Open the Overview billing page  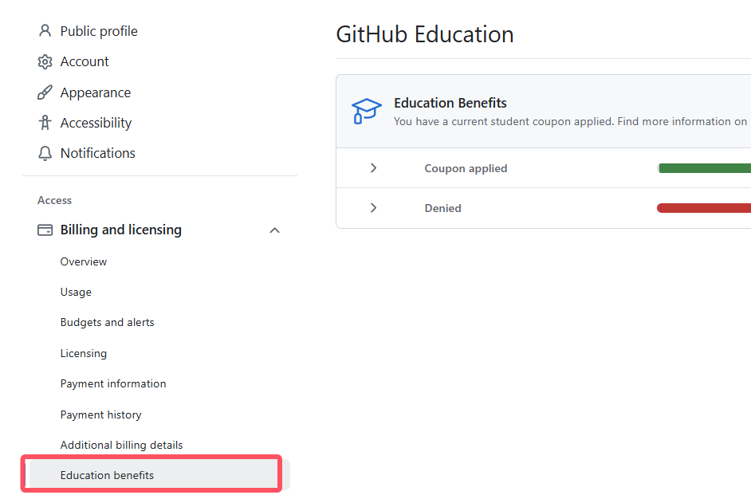pos(84,261)
